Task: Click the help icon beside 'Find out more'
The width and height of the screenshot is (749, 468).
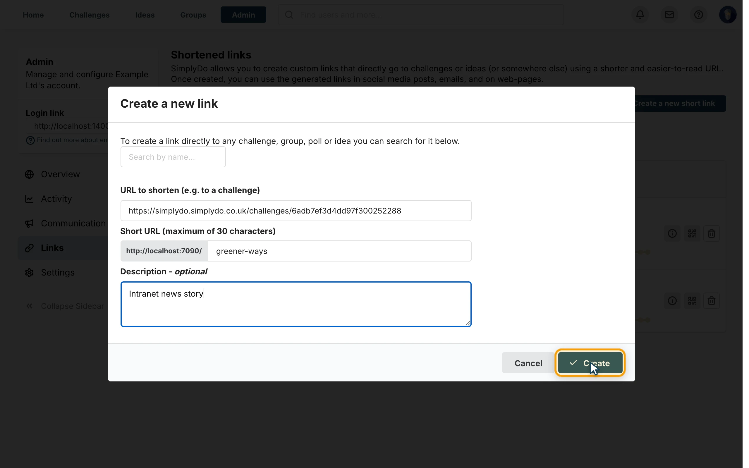Action: [x=30, y=140]
